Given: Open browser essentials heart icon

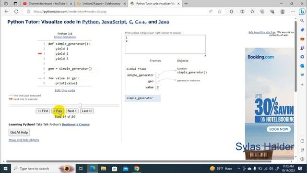Looking at the screenshot, I should coord(272,12).
